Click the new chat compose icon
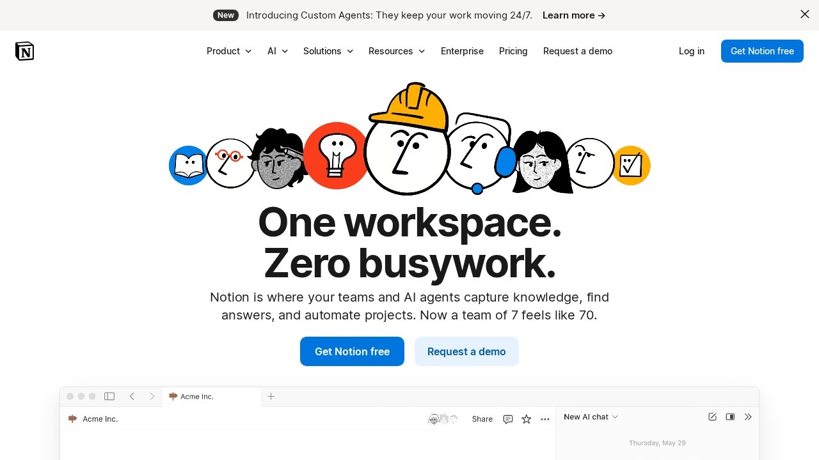The image size is (819, 460). tap(712, 417)
